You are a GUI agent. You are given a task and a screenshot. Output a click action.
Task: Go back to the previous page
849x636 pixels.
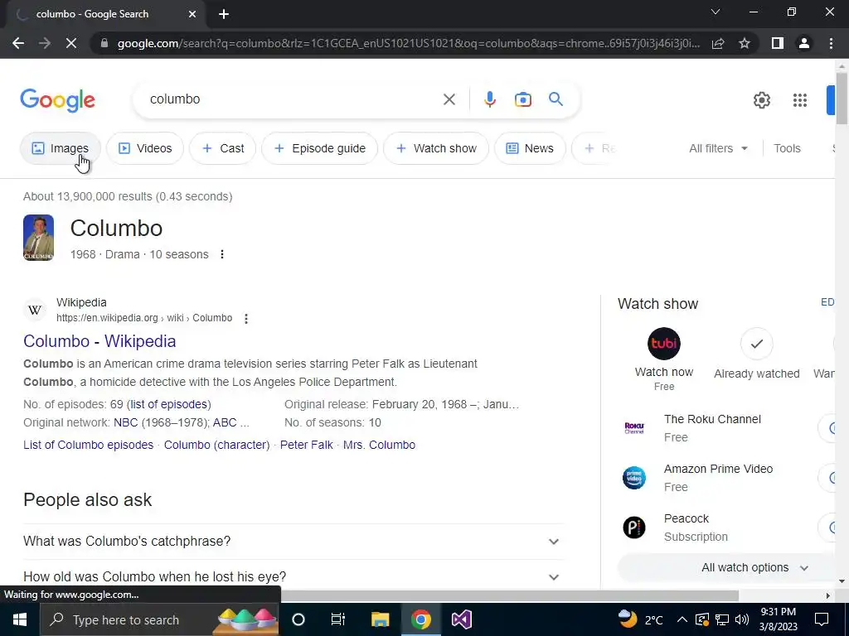pos(18,43)
